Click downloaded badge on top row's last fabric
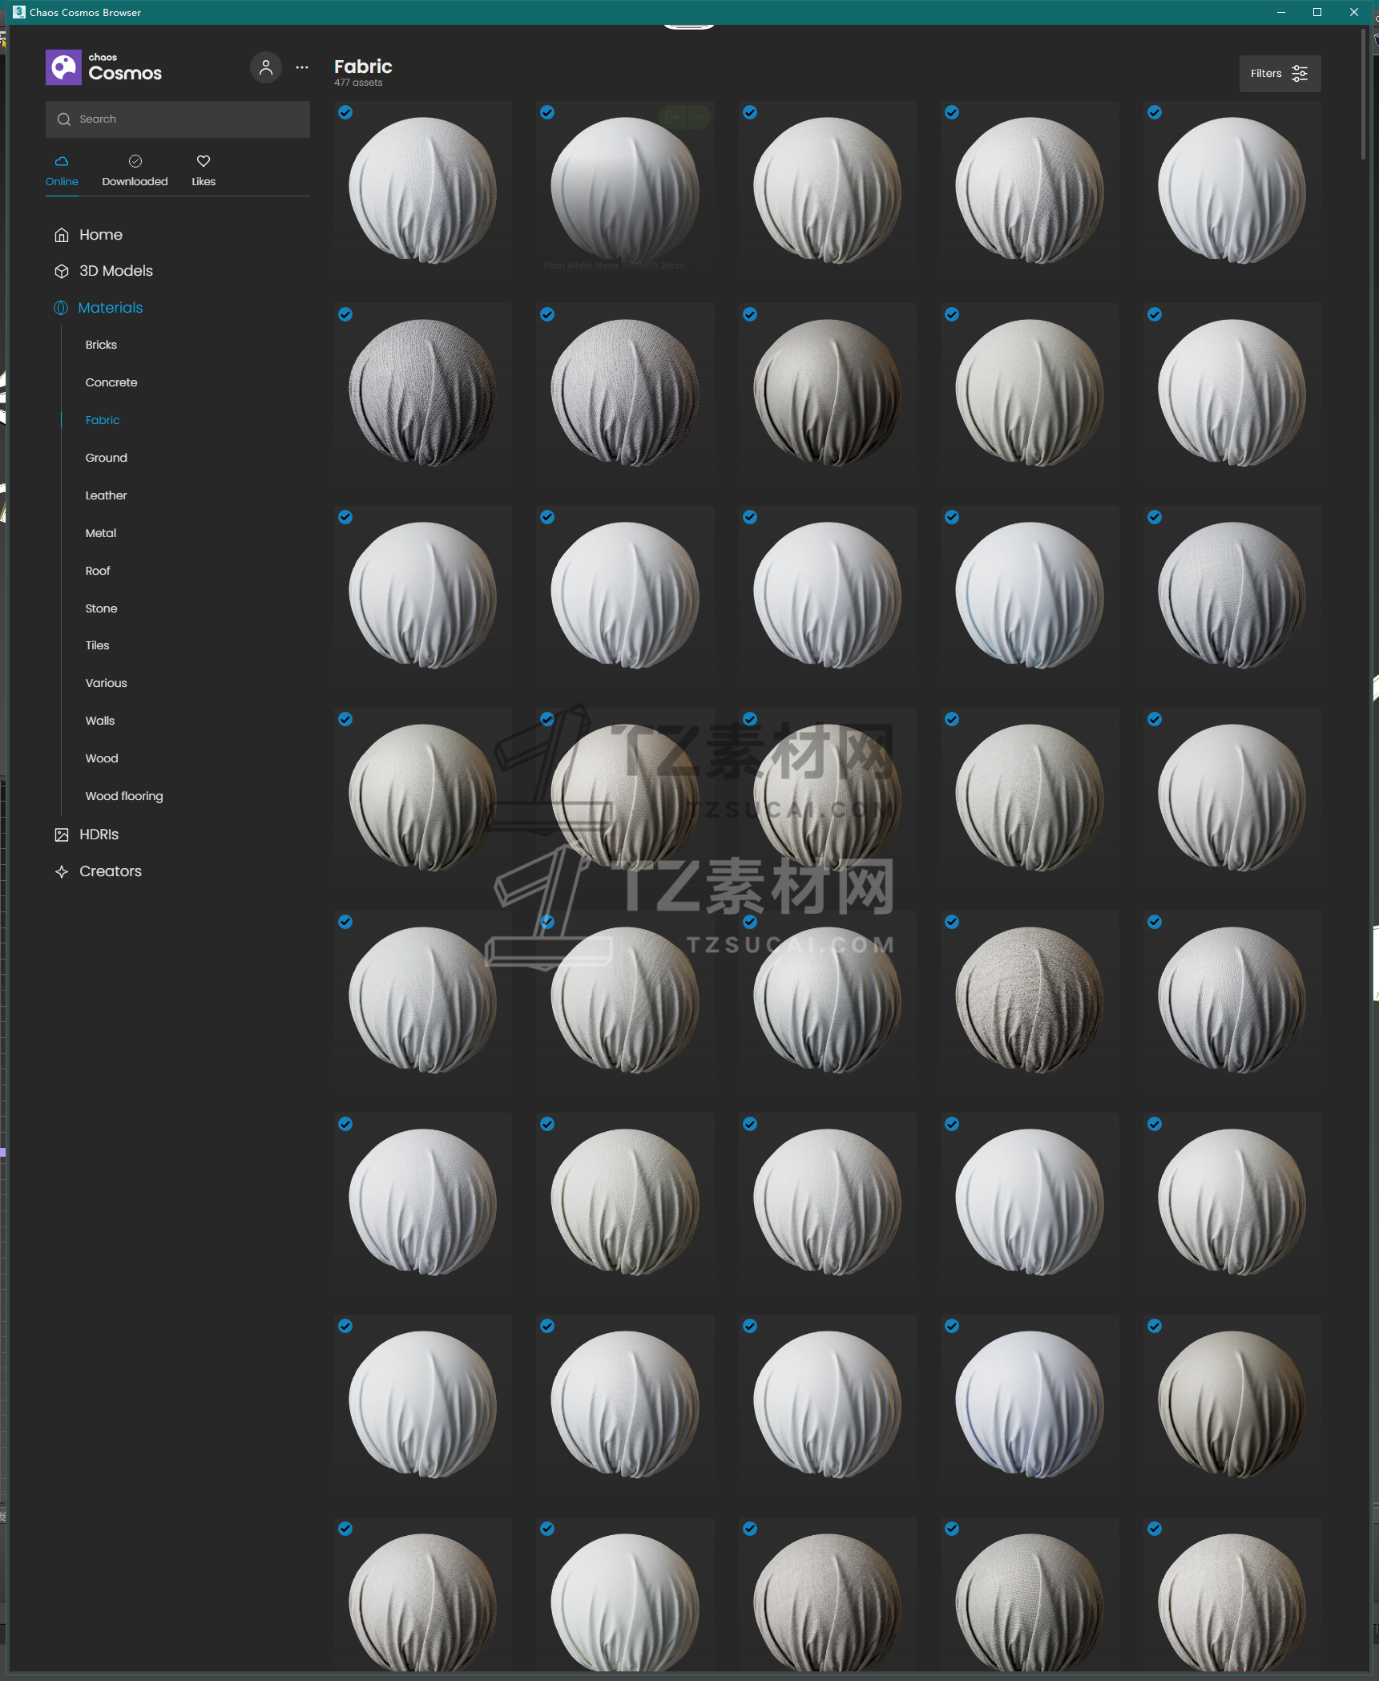Screen dimensions: 1379x1681 1155,112
